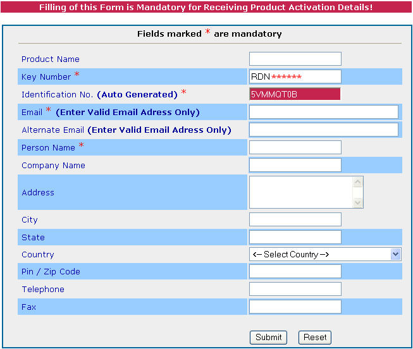Submit the activation form
The height and width of the screenshot is (349, 413).
tap(268, 338)
